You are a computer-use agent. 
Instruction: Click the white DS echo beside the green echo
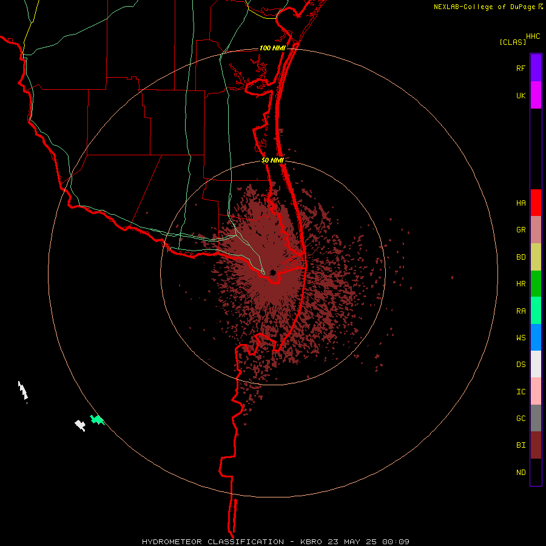pos(80,425)
